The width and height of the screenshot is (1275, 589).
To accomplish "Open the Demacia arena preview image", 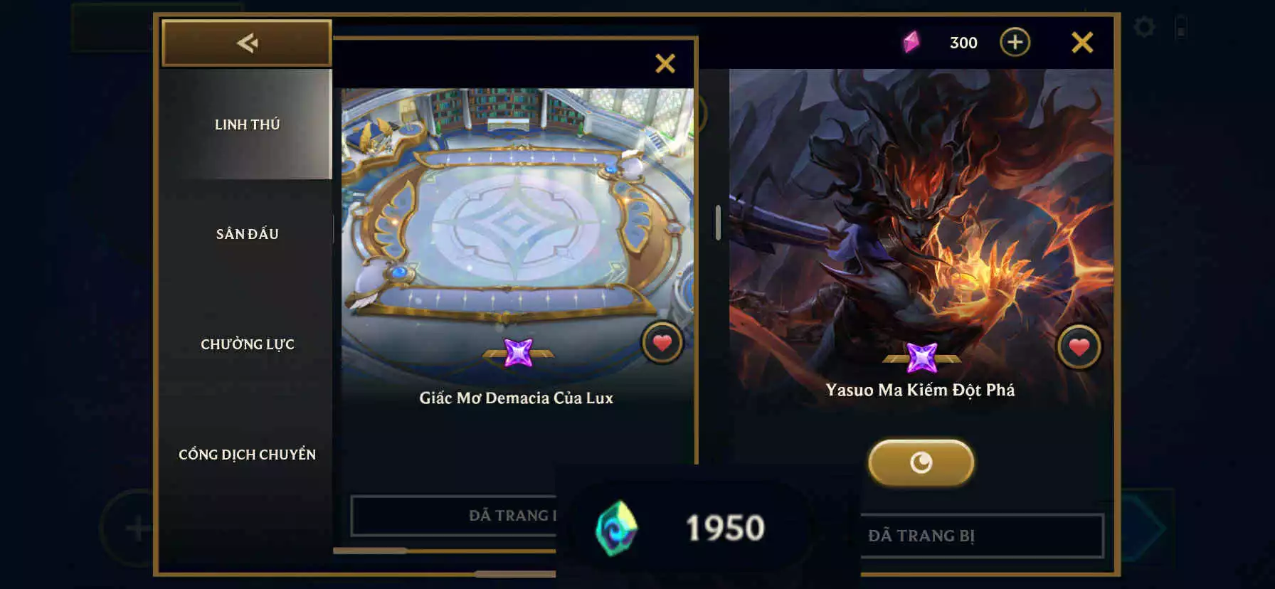I will coord(517,206).
